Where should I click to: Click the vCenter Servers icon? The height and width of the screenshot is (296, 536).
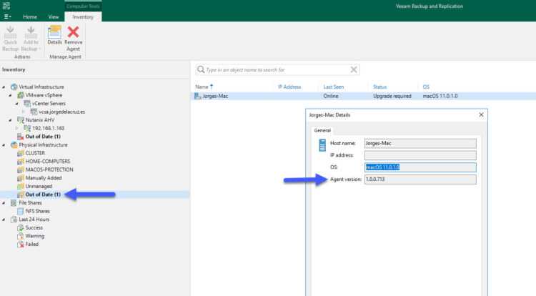click(x=27, y=103)
